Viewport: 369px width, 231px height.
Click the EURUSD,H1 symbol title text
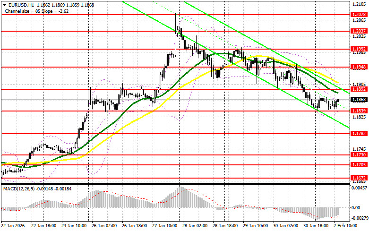(x=22, y=5)
